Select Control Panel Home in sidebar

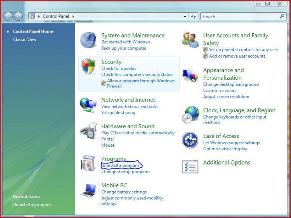click(x=33, y=31)
